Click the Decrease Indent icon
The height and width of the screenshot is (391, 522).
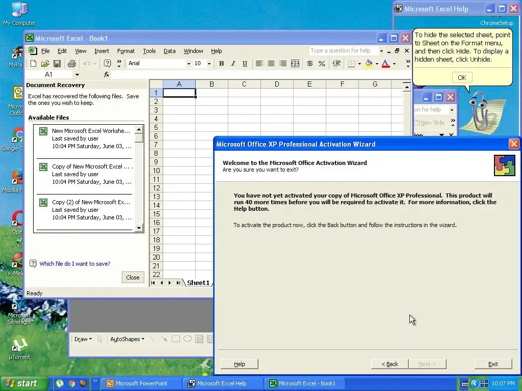(x=336, y=64)
